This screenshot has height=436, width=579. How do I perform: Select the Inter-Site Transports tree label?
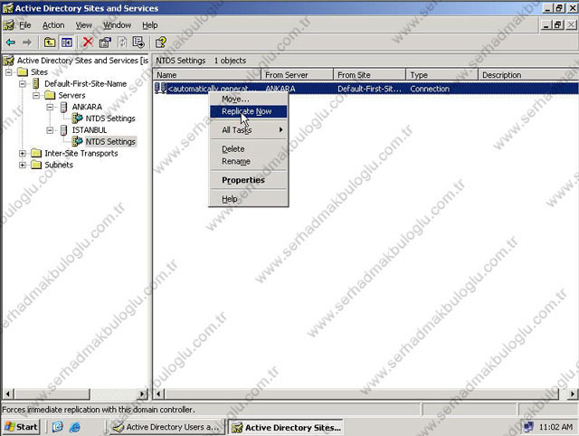coord(81,153)
